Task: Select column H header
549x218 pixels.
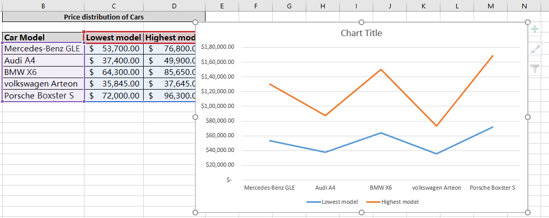Action: pyautogui.click(x=323, y=6)
